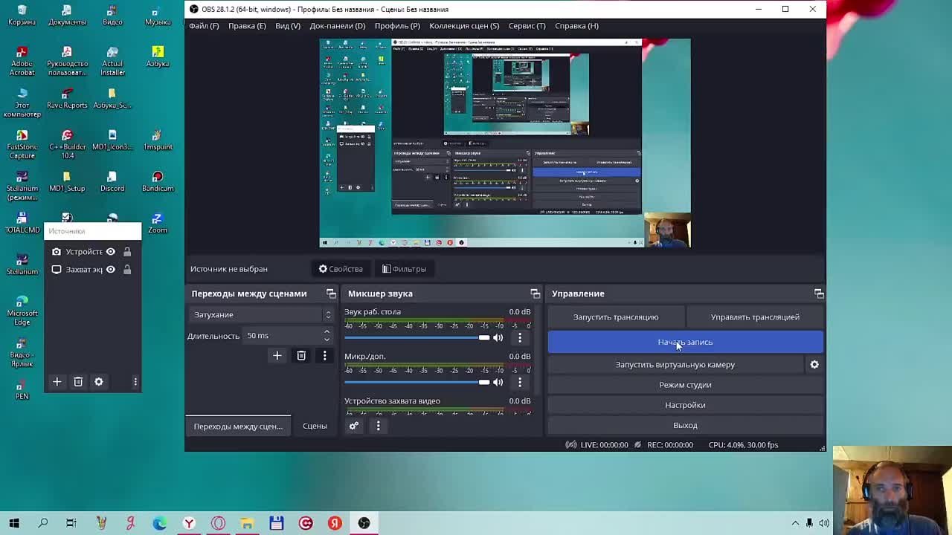Add a new source with plus icon

pyautogui.click(x=57, y=382)
